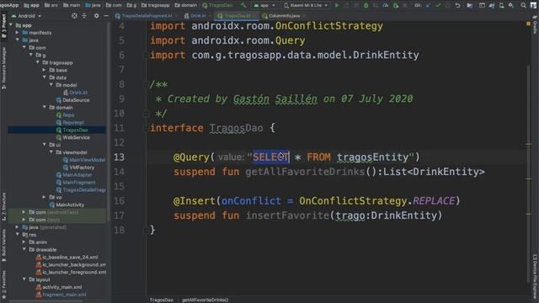
Task: Select RepoImpl in domain package
Action: (73, 122)
